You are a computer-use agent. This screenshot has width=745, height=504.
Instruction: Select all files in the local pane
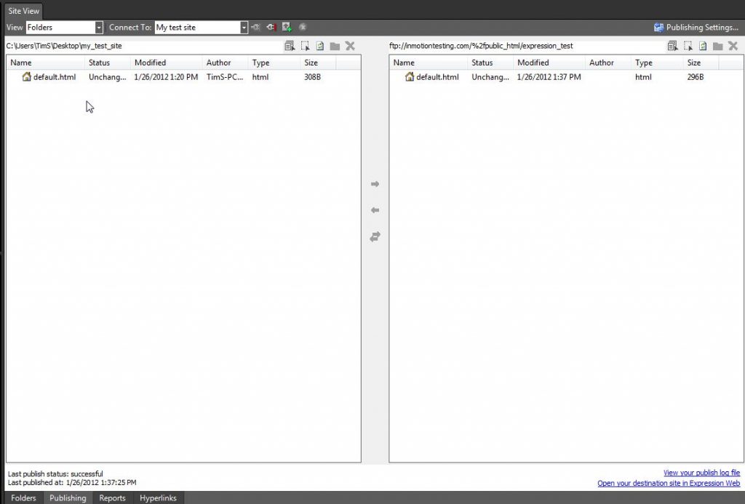290,45
